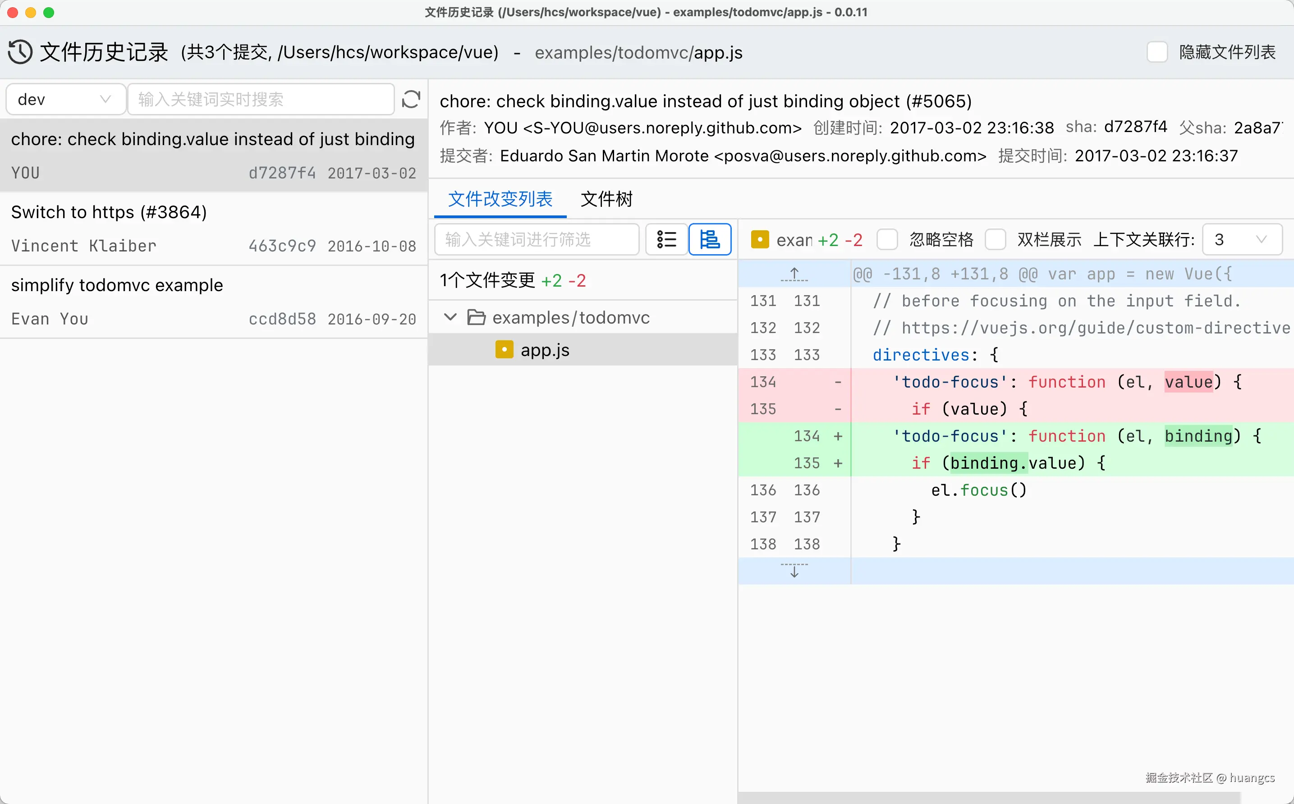The height and width of the screenshot is (804, 1294).
Task: Switch file changes to tree view icon
Action: point(710,239)
